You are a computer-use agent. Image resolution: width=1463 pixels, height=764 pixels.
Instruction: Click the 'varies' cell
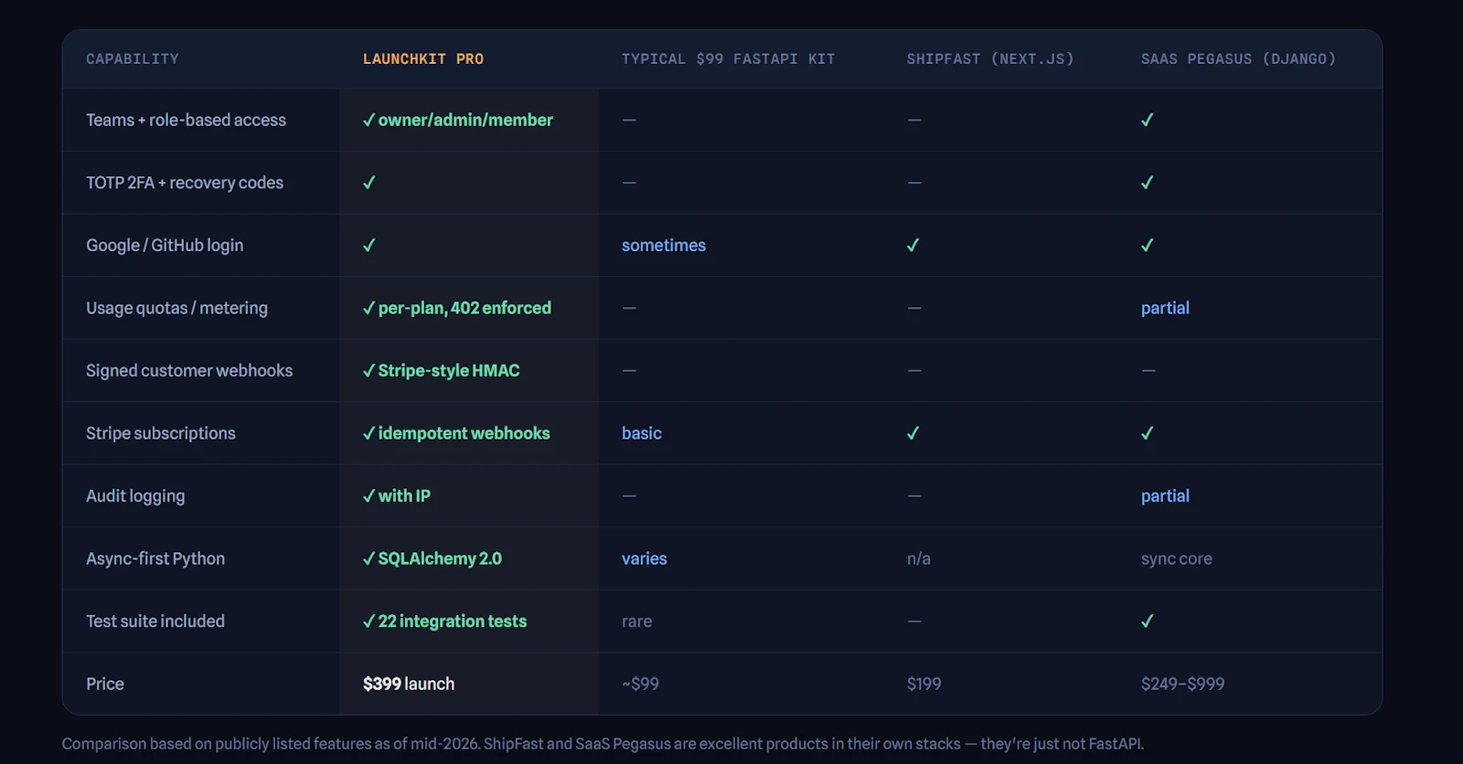pos(645,558)
